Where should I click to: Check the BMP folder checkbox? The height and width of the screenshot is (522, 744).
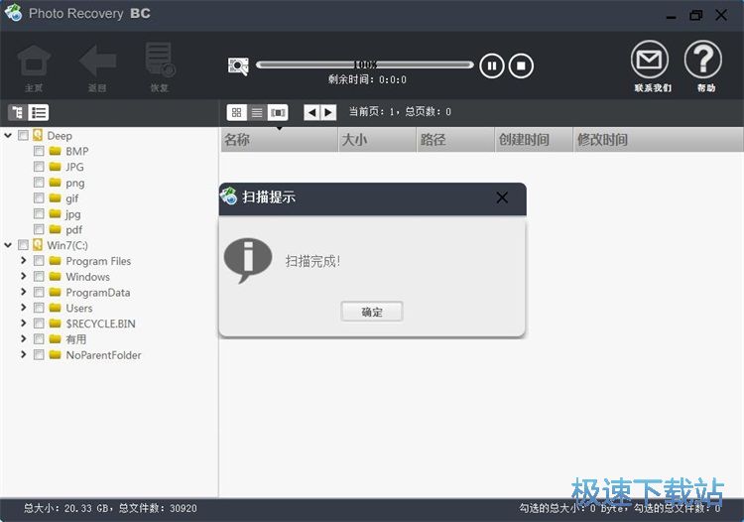[39, 152]
